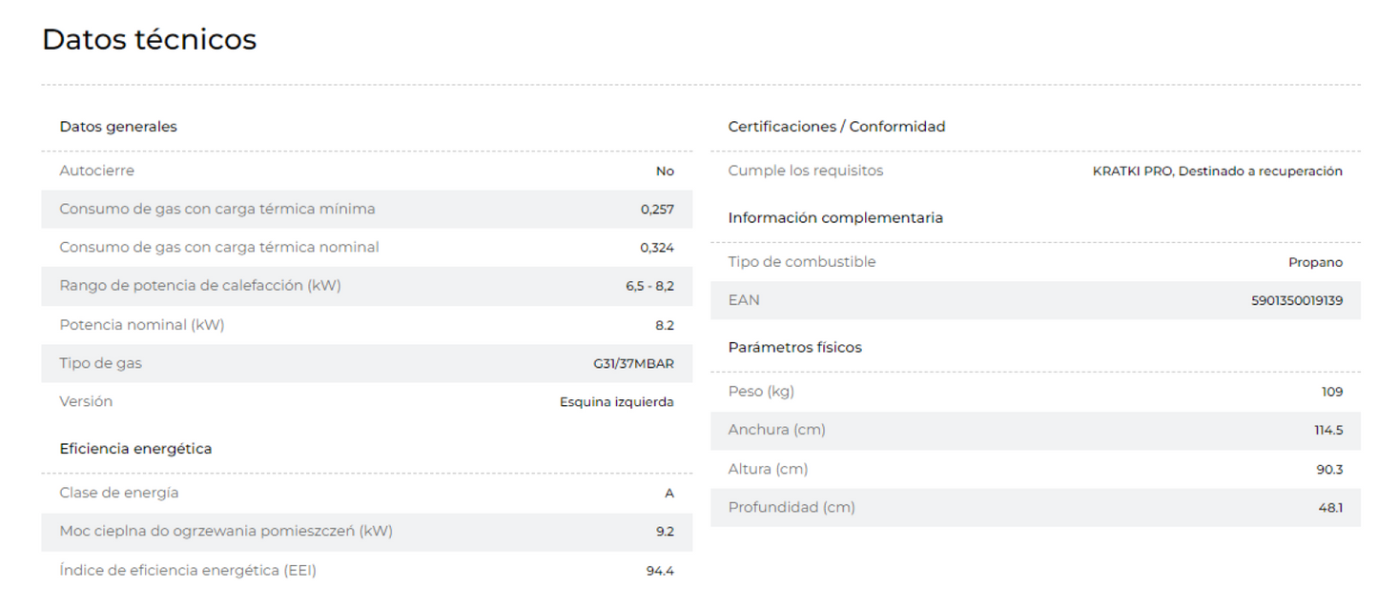Click the Potencia nominal (kW) label

point(142,325)
